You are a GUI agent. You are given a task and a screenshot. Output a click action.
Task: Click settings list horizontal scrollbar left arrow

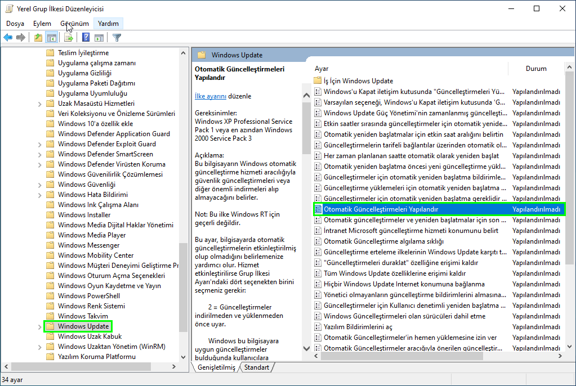[316, 356]
